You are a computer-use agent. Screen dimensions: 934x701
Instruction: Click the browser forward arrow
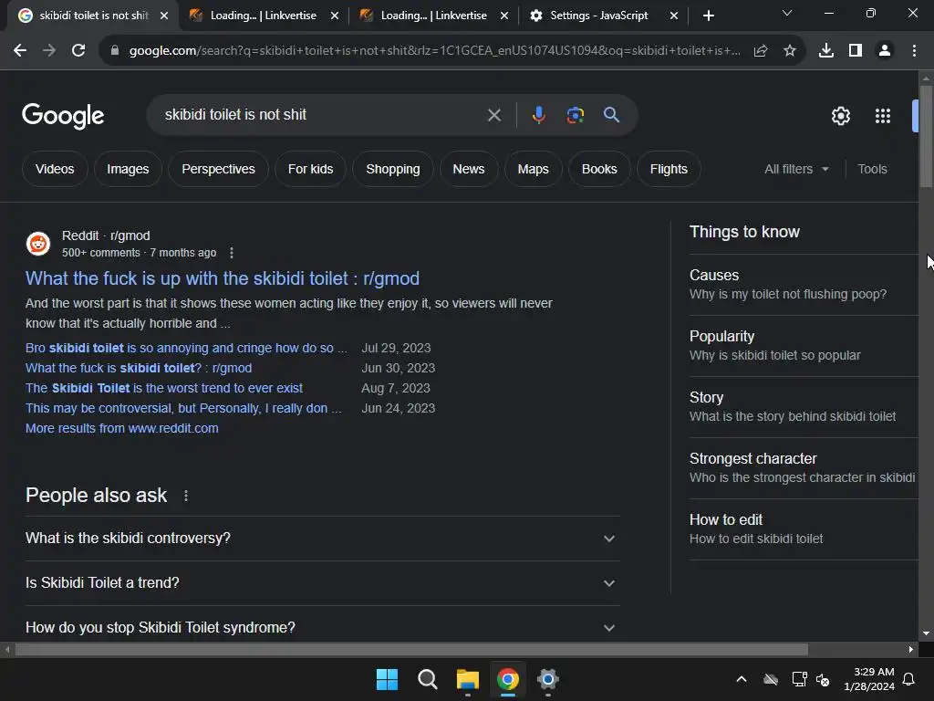click(x=49, y=51)
